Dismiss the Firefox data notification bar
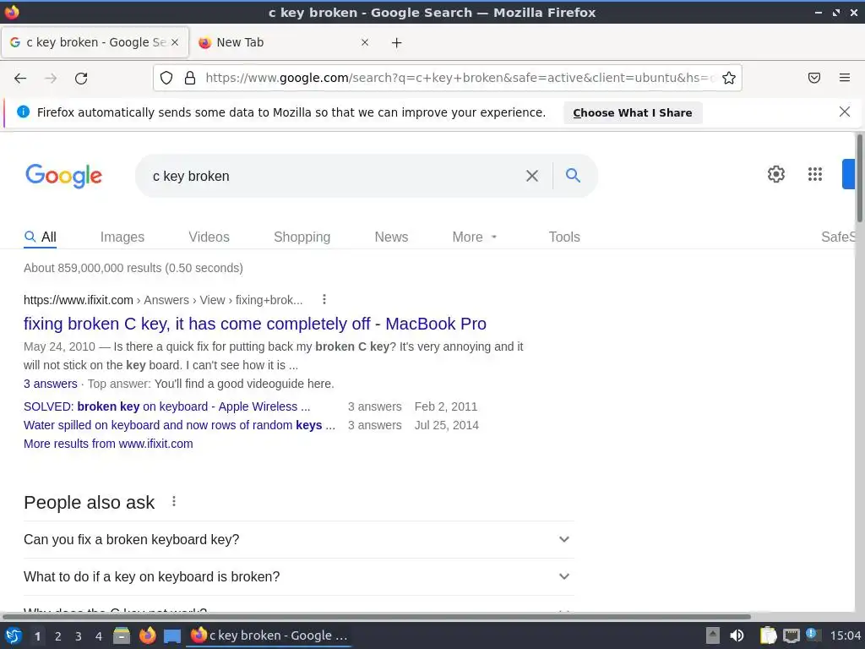 click(844, 112)
